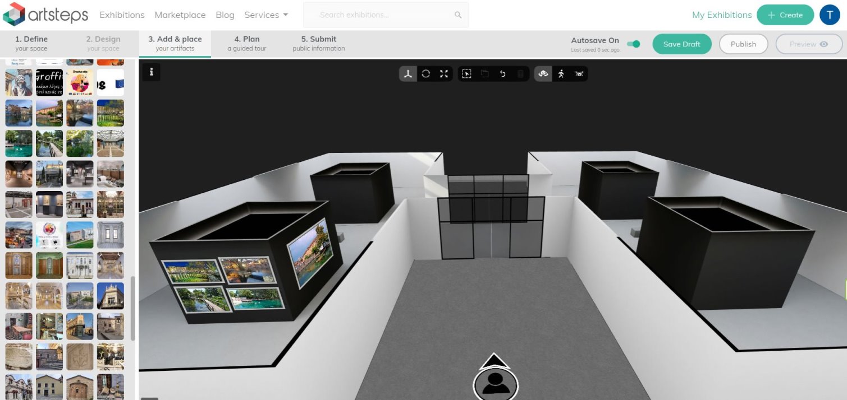Click the Save Draft button
Viewport: 847px width, 400px height.
click(682, 44)
